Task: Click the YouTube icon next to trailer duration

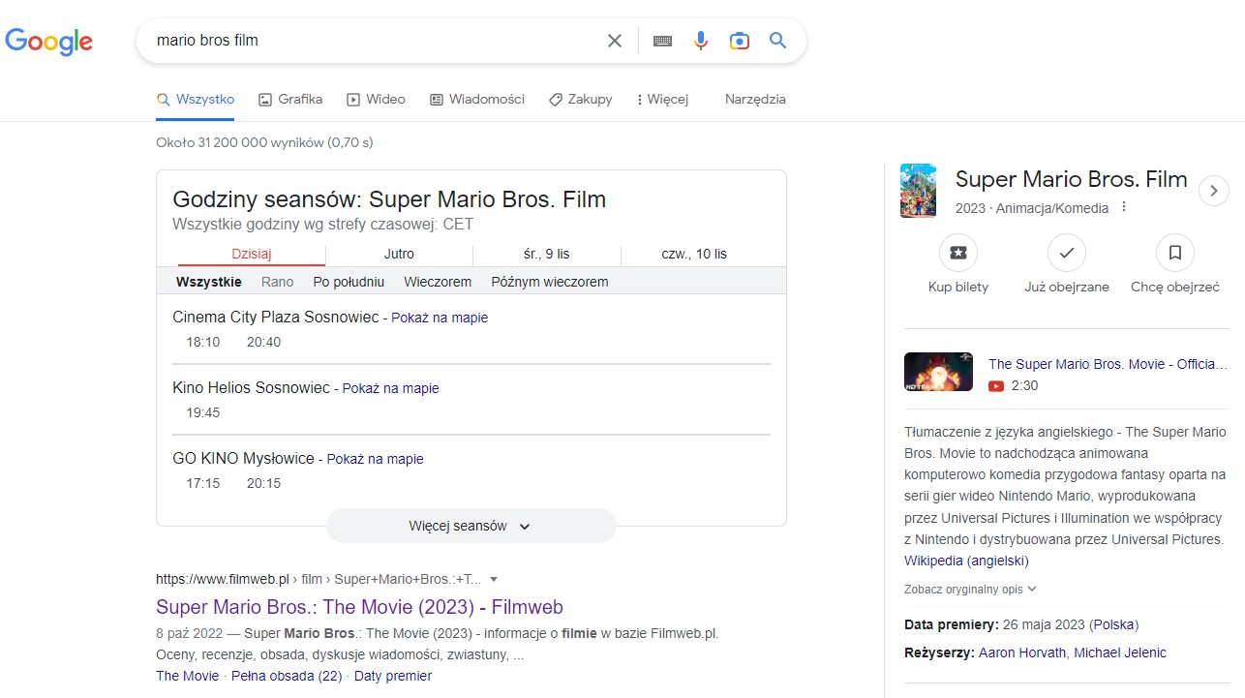Action: [995, 385]
